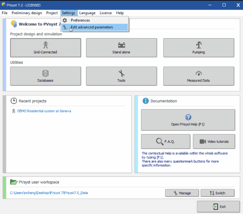Click the PVsyst sun panel logo
The image size is (243, 214).
point(14,24)
